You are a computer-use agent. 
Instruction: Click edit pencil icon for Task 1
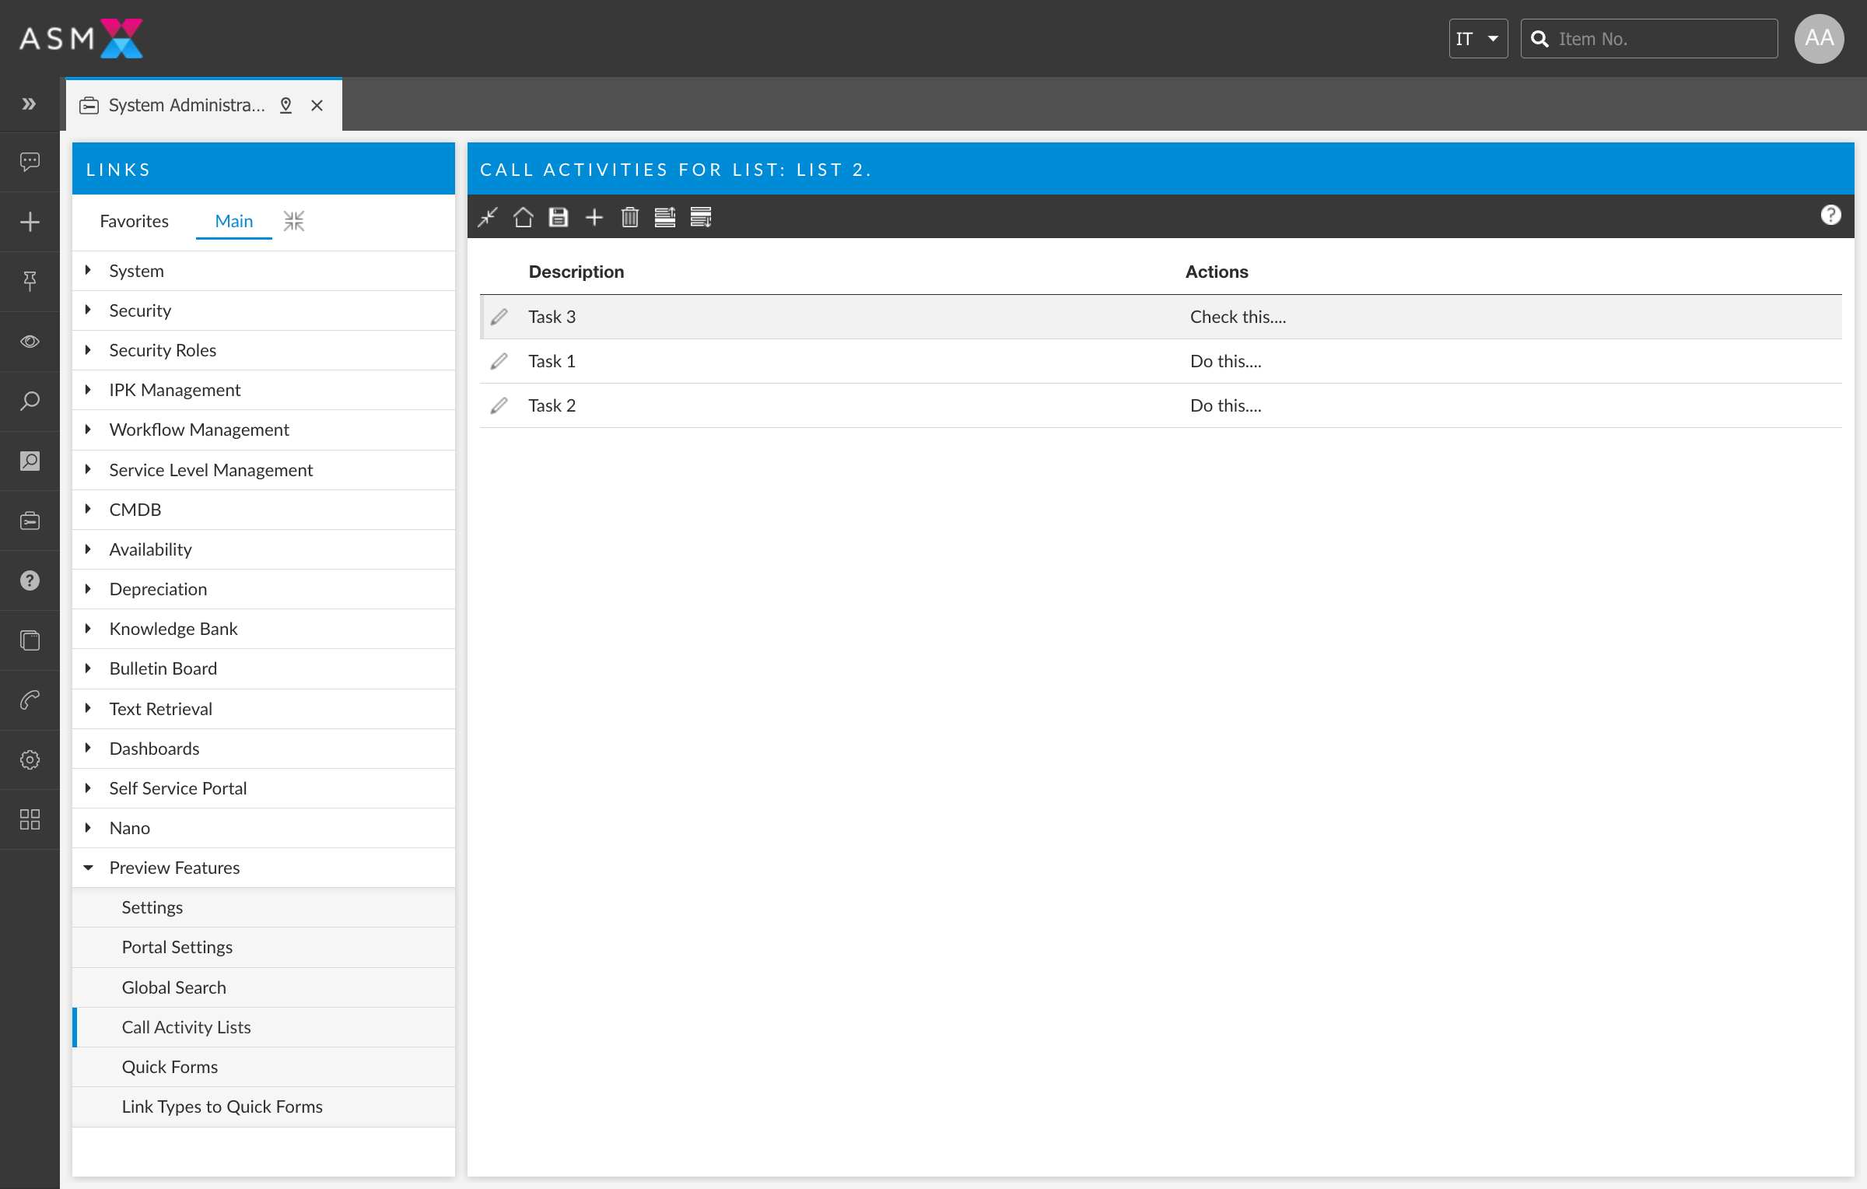pos(501,360)
